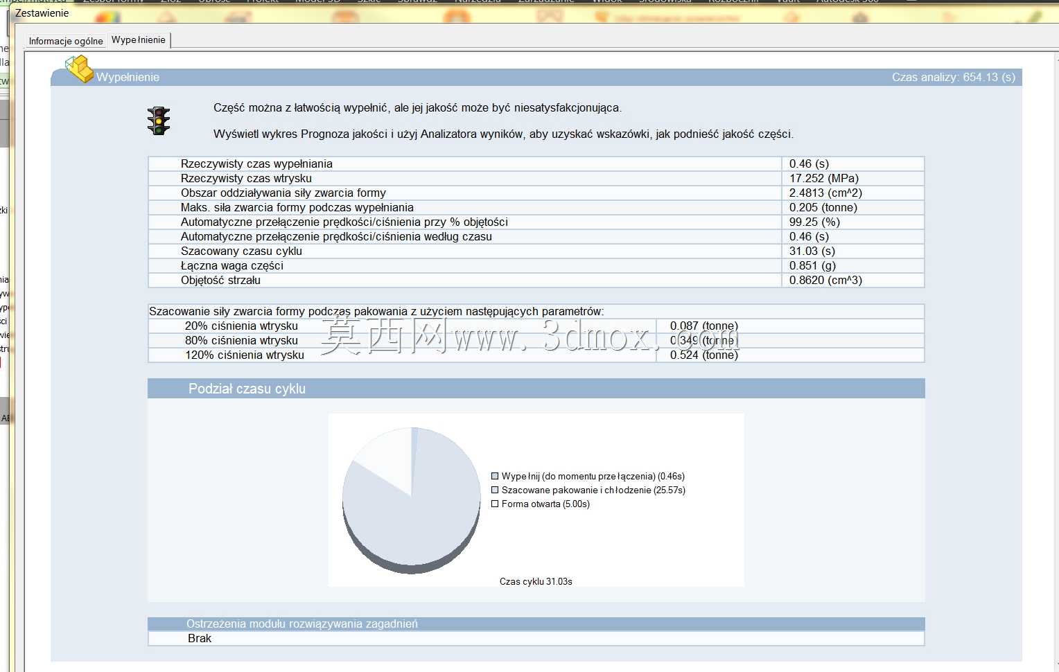Screen dimensions: 1059x672
Task: Select the 'Rzeczywisty czas wypełniania' row label
Action: pyautogui.click(x=256, y=163)
